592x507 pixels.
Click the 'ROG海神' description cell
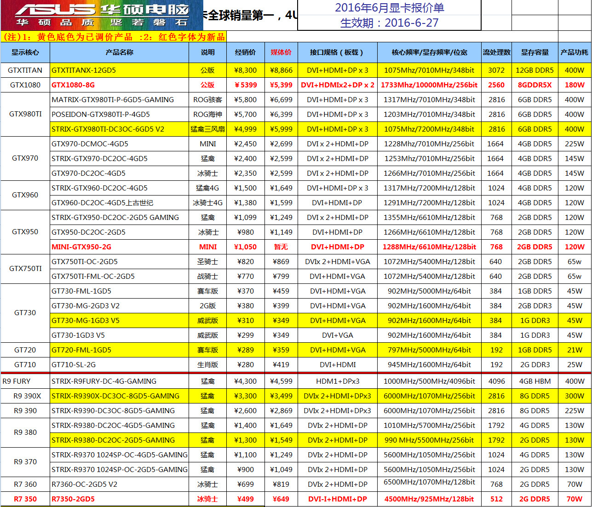pos(208,115)
